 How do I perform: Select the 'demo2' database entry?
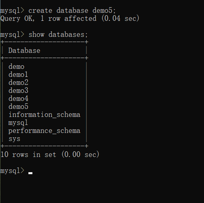tap(18, 82)
